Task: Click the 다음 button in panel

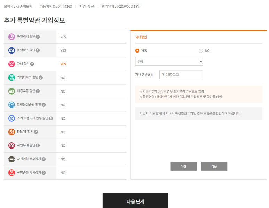Action: point(214,166)
